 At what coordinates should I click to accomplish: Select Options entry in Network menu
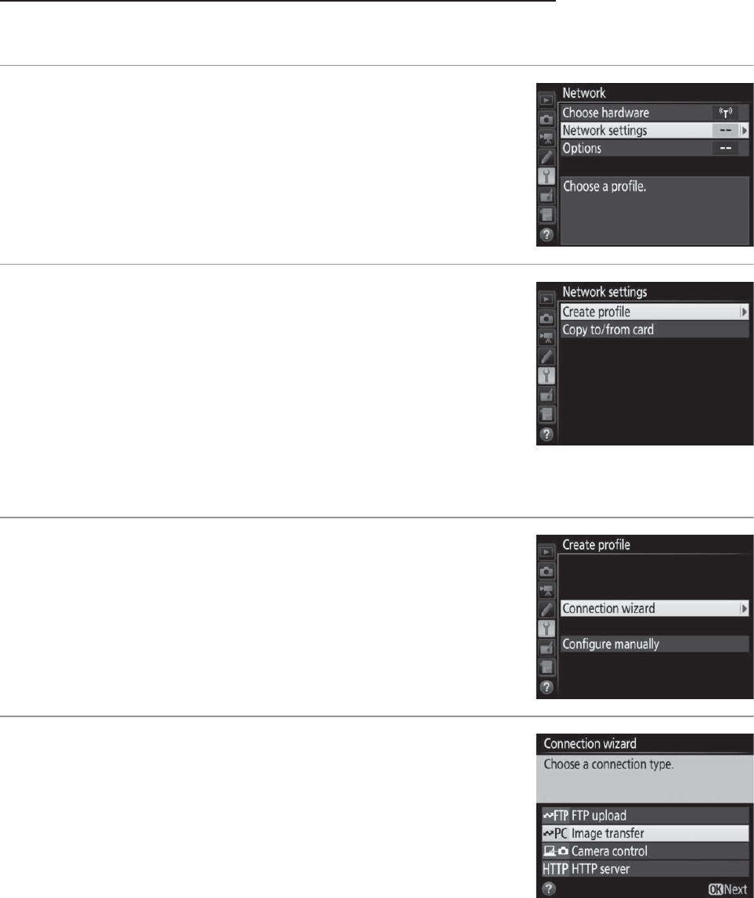pos(655,148)
